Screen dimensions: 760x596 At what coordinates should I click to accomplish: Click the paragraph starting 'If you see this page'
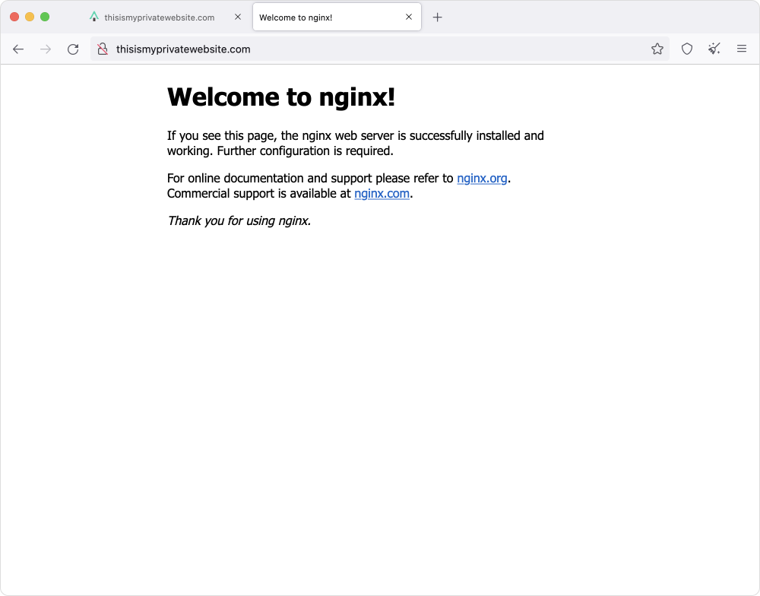355,143
